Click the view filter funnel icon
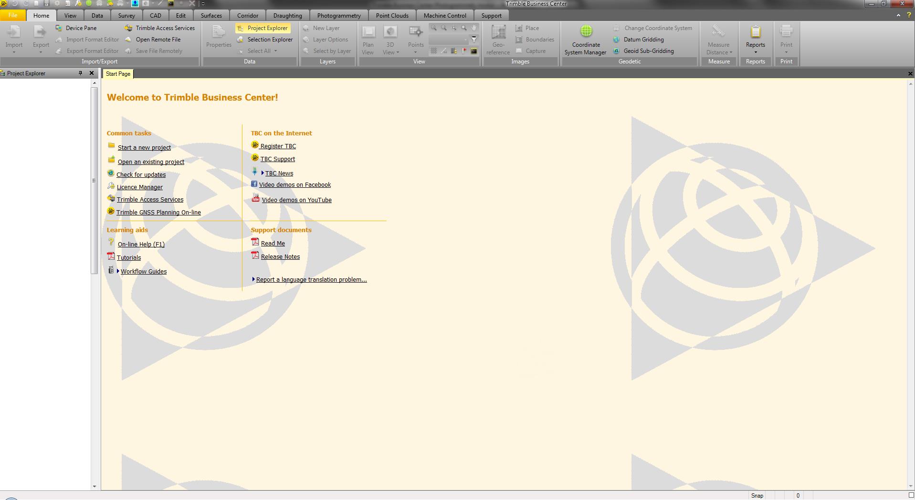 click(474, 39)
